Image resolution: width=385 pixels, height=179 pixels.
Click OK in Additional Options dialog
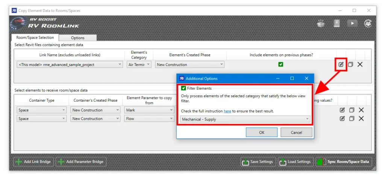[262, 132]
